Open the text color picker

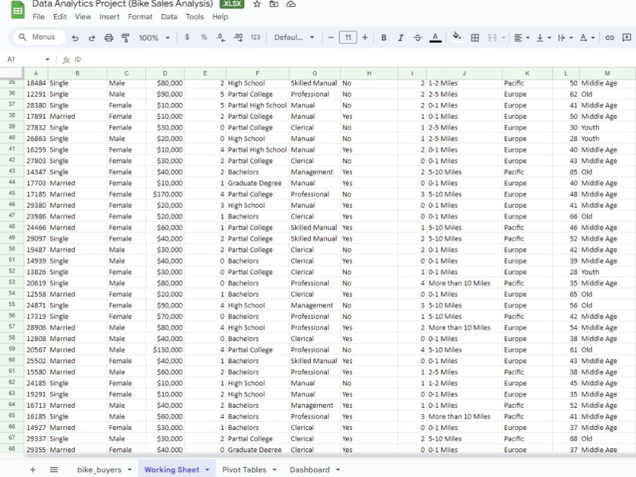point(435,38)
